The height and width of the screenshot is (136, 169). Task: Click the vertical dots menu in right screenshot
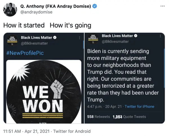click(x=160, y=36)
